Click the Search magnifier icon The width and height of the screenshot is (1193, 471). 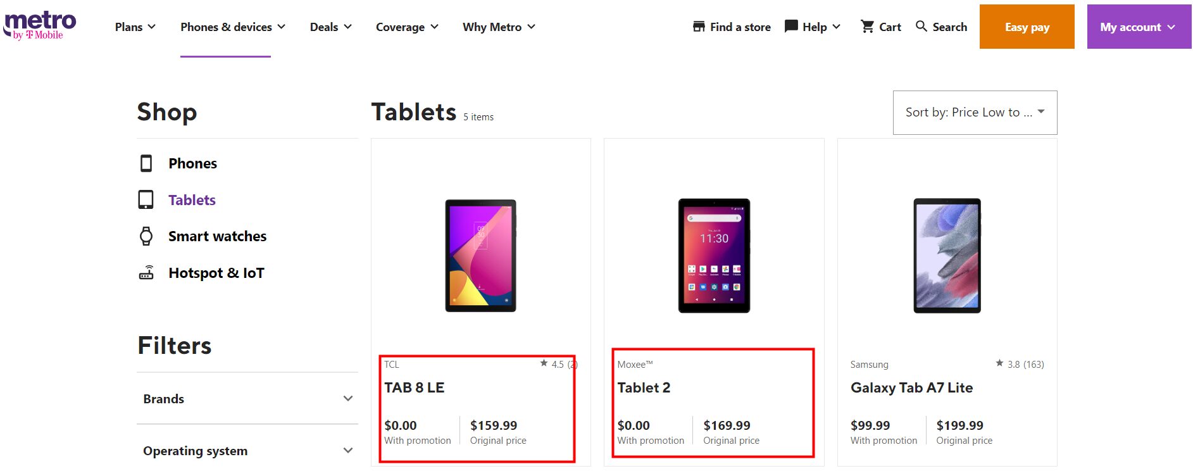pos(921,27)
